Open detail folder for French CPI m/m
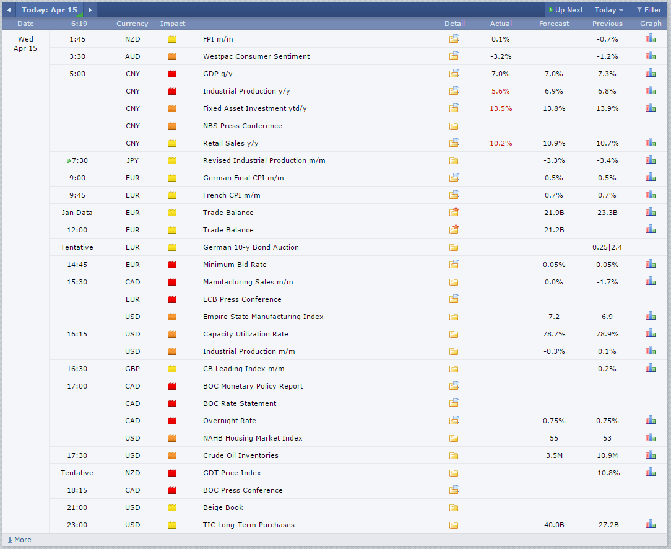671x549 pixels. coord(454,195)
